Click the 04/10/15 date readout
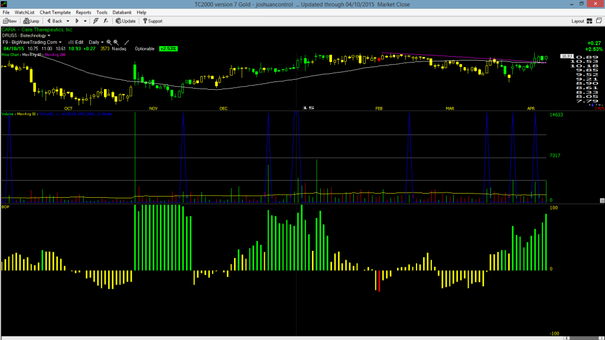 (x=14, y=49)
